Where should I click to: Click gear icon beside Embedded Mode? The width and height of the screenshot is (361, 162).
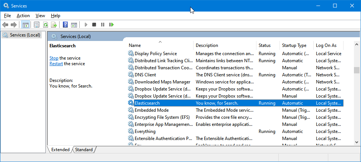click(x=131, y=110)
